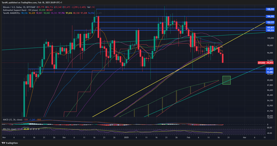Click the 102,224 price level label

pyautogui.click(x=270, y=30)
